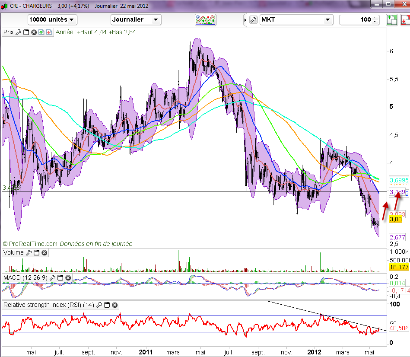Open Volume indicator wrench settings
This screenshot has height=357, width=410.
[x=29, y=252]
